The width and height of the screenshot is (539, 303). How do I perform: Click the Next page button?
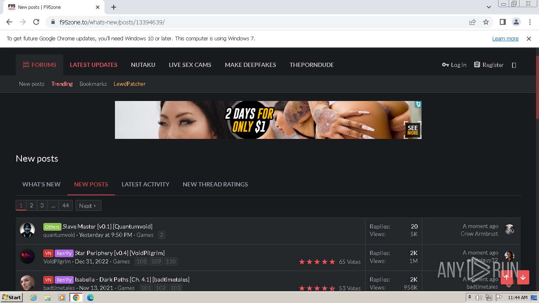click(x=88, y=205)
